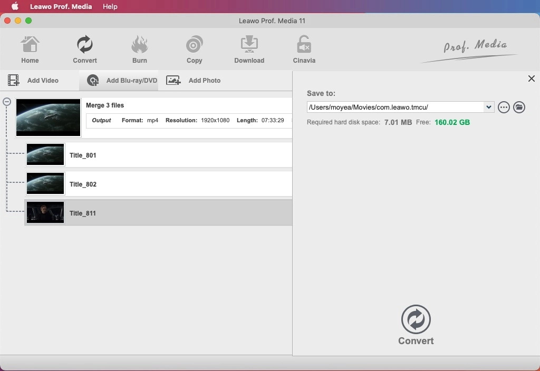Select the Title_802 row
Viewport: 540px width, 371px height.
[158, 184]
